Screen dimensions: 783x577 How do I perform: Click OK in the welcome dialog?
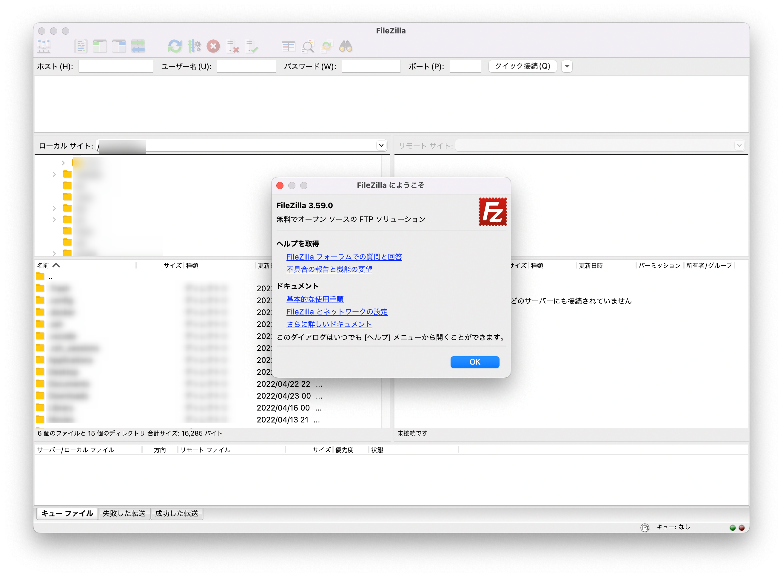click(475, 362)
